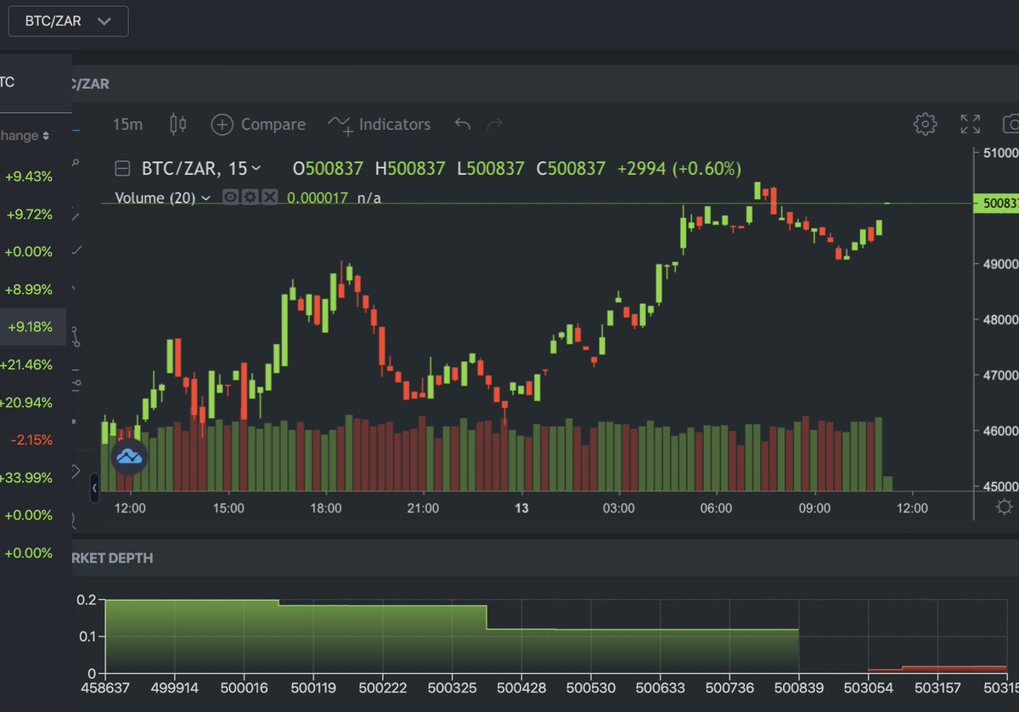Click the Volume value 0.000017
The height and width of the screenshot is (712, 1019).
click(x=318, y=198)
